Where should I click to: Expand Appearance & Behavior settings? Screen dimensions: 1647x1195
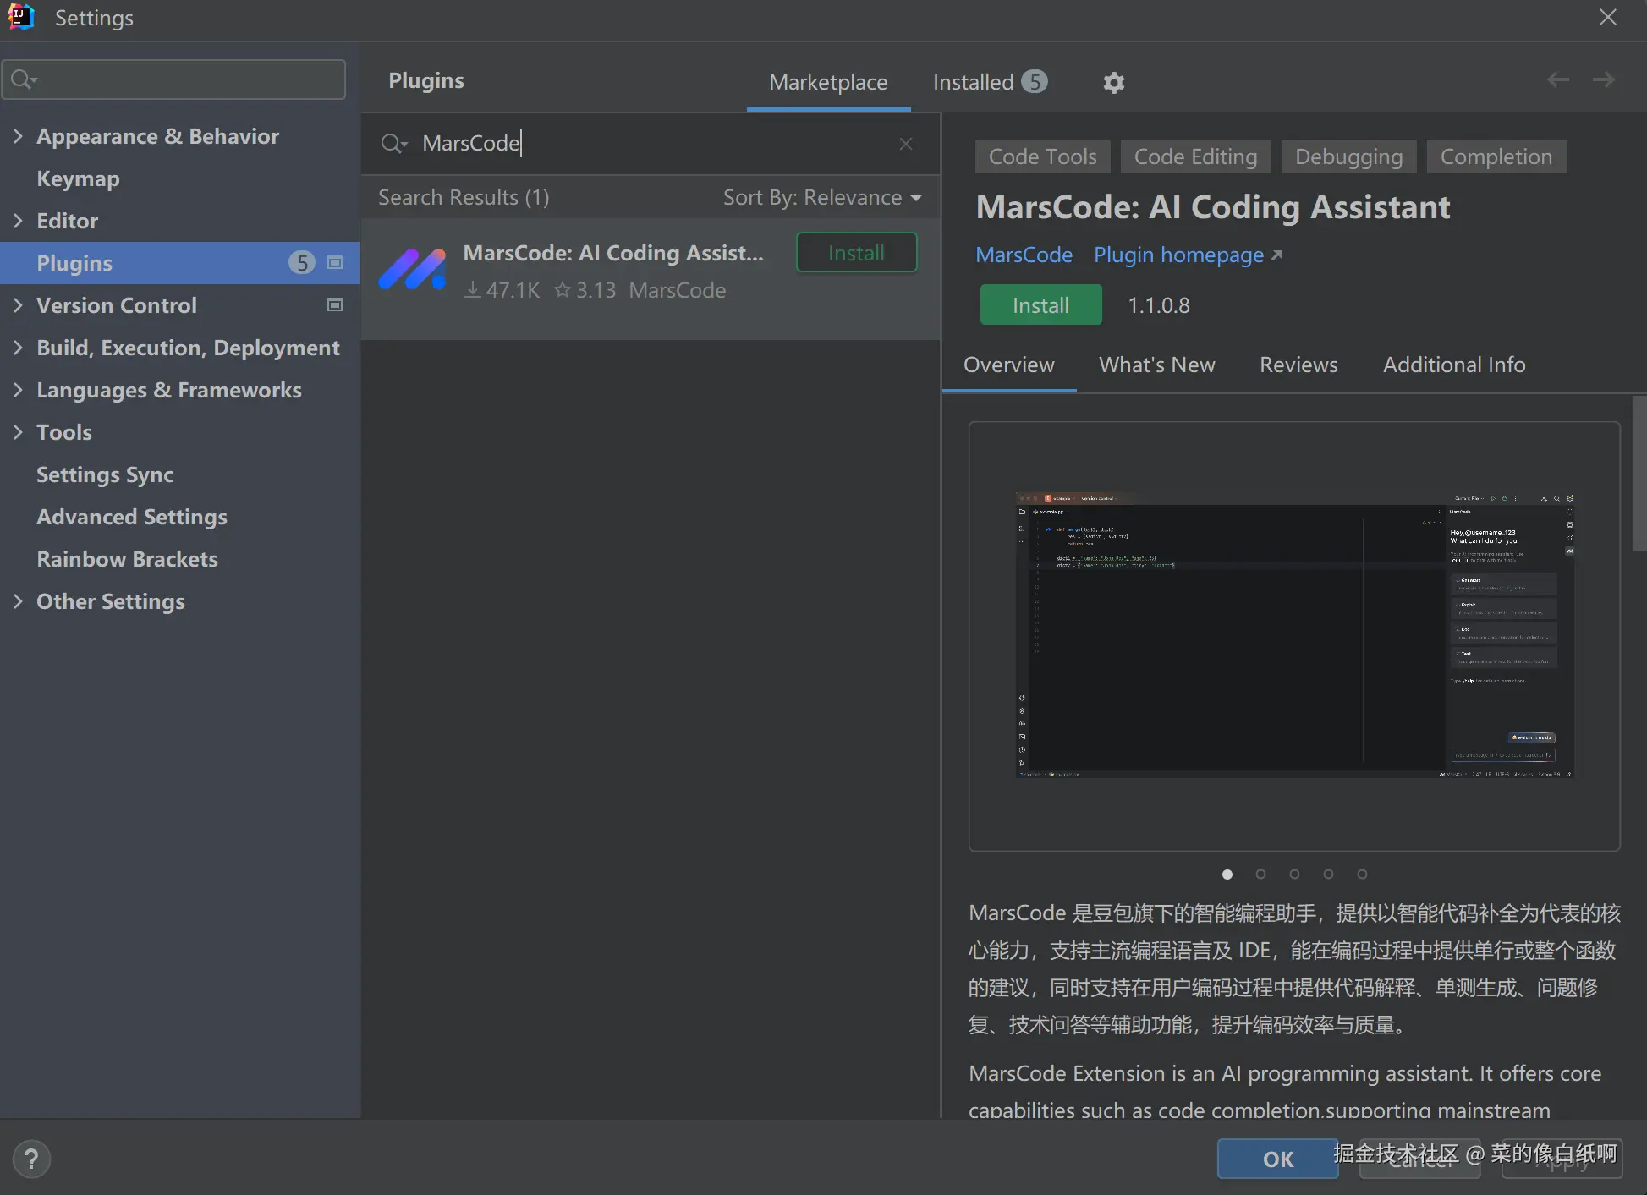pyautogui.click(x=18, y=136)
